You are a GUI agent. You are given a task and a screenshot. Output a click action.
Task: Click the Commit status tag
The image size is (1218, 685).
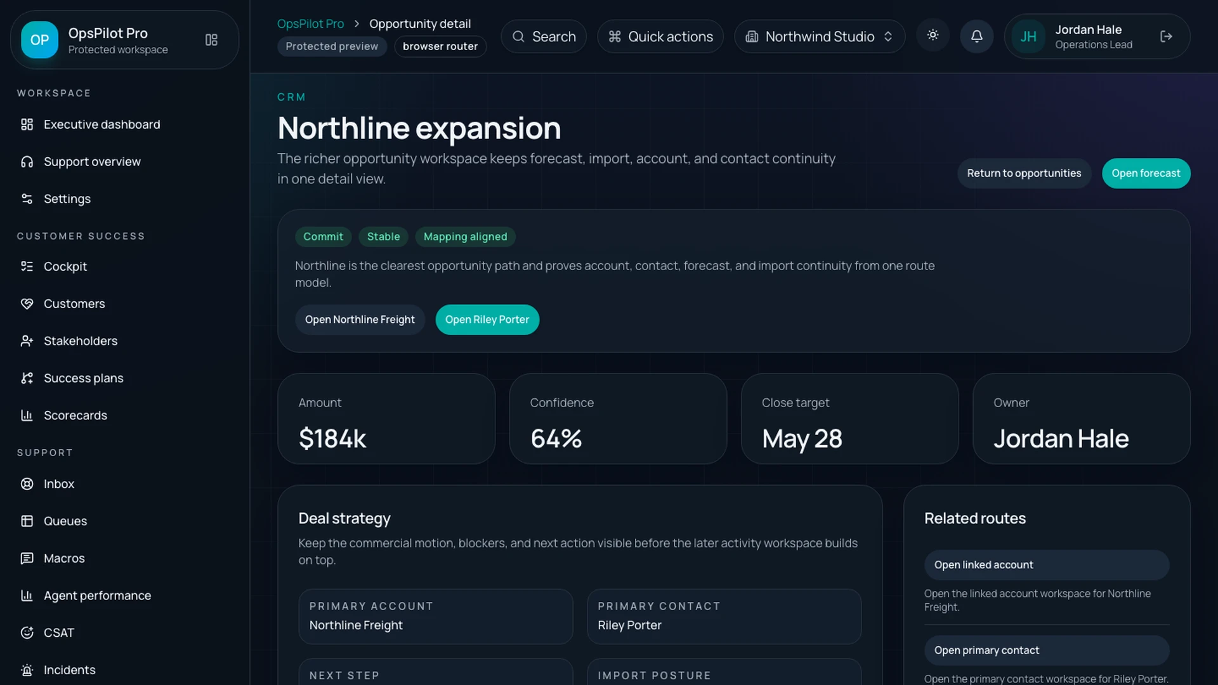[323, 237]
